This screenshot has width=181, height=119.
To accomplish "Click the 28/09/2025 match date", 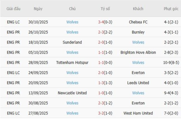I will tap(38, 62).
